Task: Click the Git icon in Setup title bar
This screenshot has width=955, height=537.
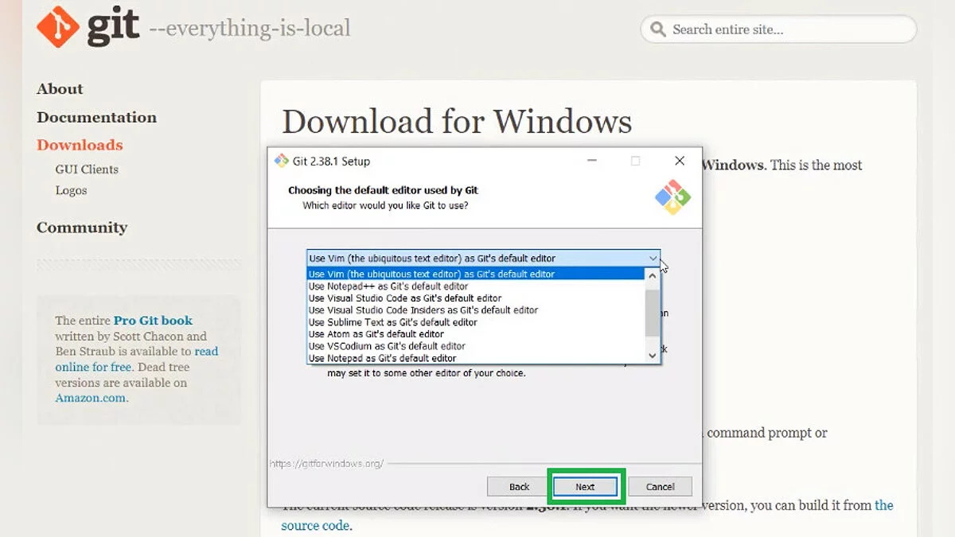Action: [x=281, y=161]
